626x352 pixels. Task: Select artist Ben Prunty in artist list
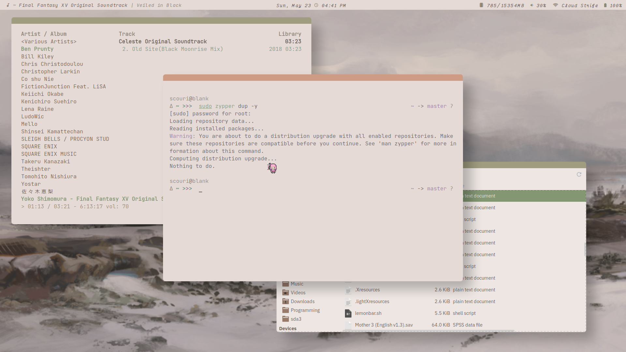(37, 49)
